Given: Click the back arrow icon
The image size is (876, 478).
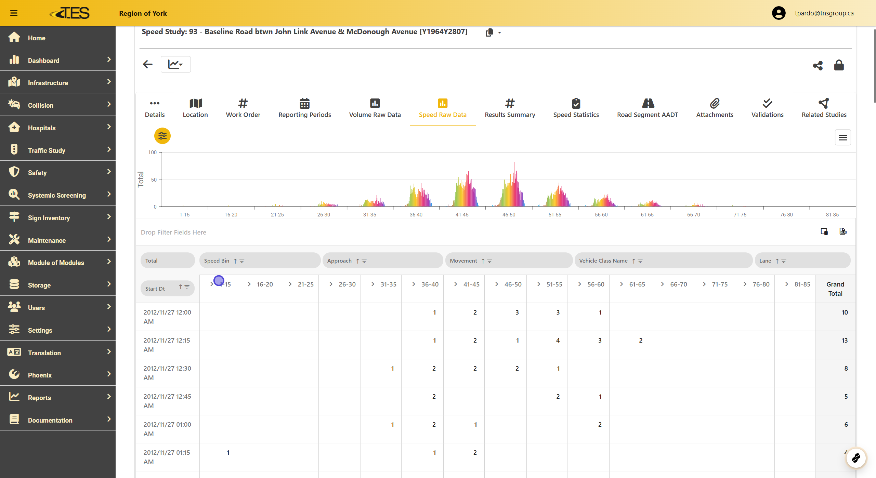Looking at the screenshot, I should pos(148,64).
